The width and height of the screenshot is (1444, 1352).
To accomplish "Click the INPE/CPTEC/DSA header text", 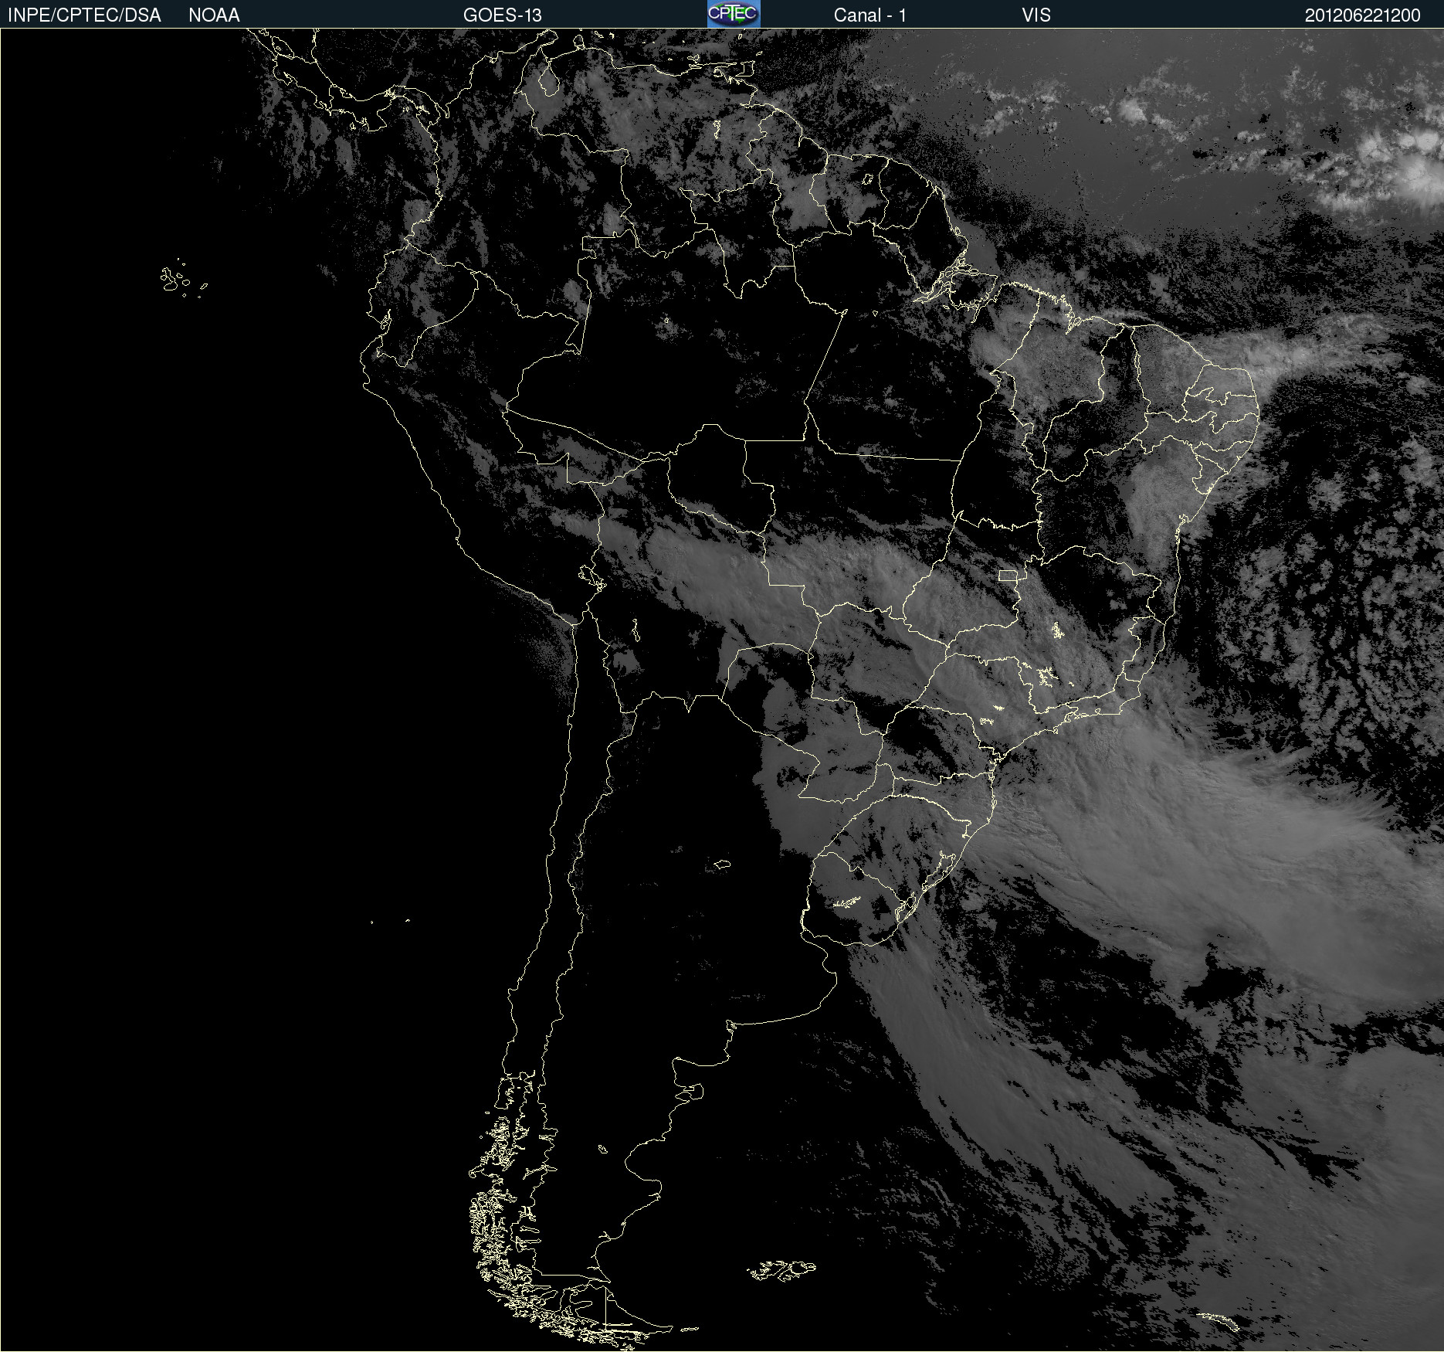I will 84,15.
